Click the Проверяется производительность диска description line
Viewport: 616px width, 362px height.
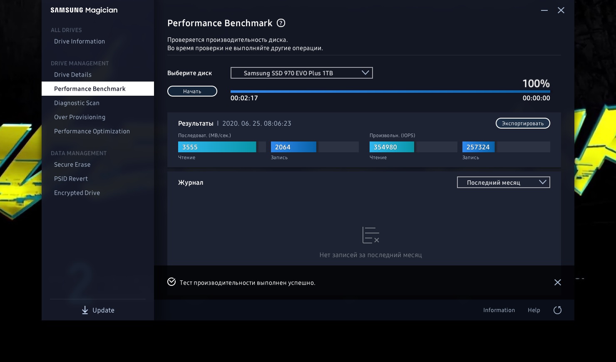pyautogui.click(x=228, y=40)
